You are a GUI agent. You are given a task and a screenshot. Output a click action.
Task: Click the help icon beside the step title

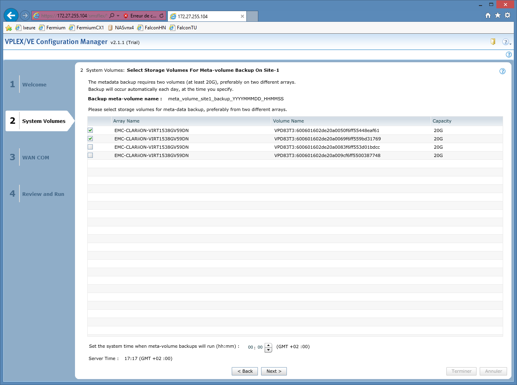(x=502, y=71)
